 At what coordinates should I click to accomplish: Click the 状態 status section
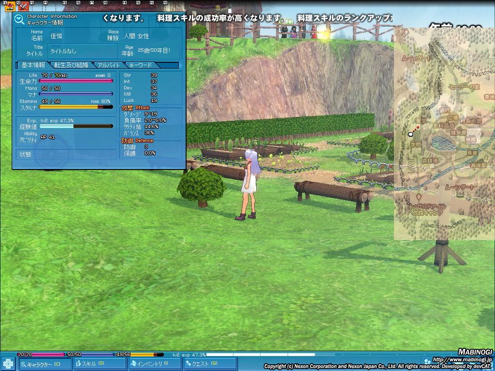click(x=66, y=154)
